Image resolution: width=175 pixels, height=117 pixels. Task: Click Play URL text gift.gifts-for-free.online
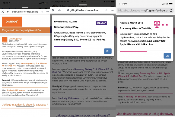(x=84, y=10)
